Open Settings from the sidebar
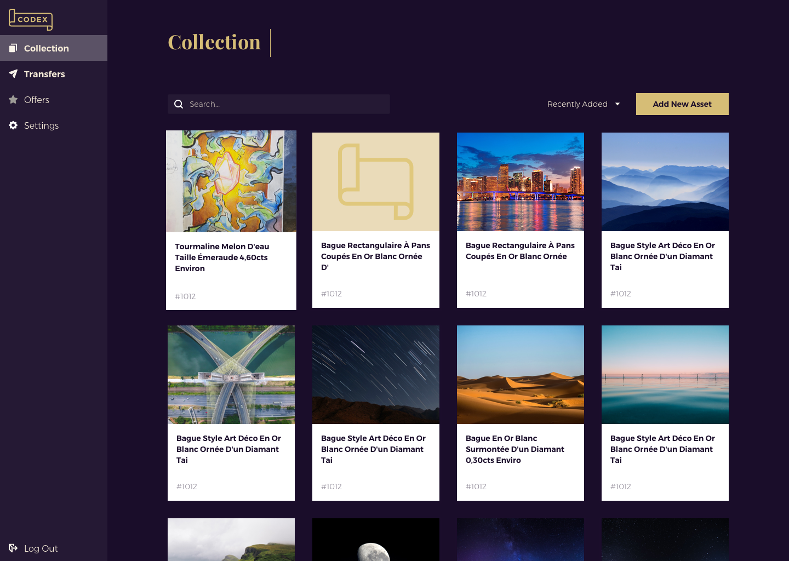The width and height of the screenshot is (789, 561). point(54,125)
